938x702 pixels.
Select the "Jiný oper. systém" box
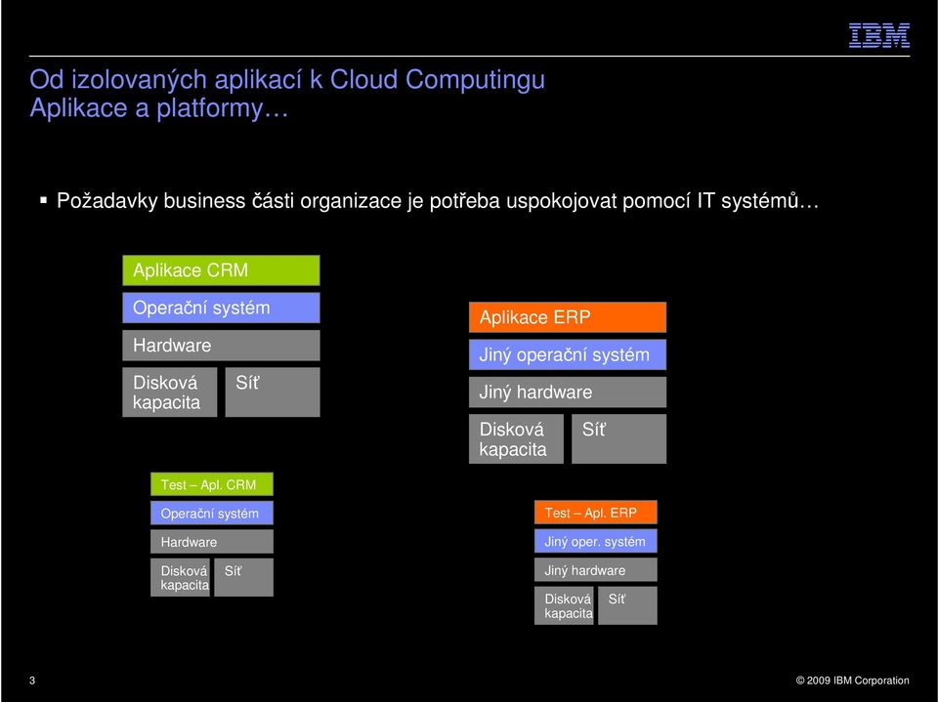click(596, 541)
